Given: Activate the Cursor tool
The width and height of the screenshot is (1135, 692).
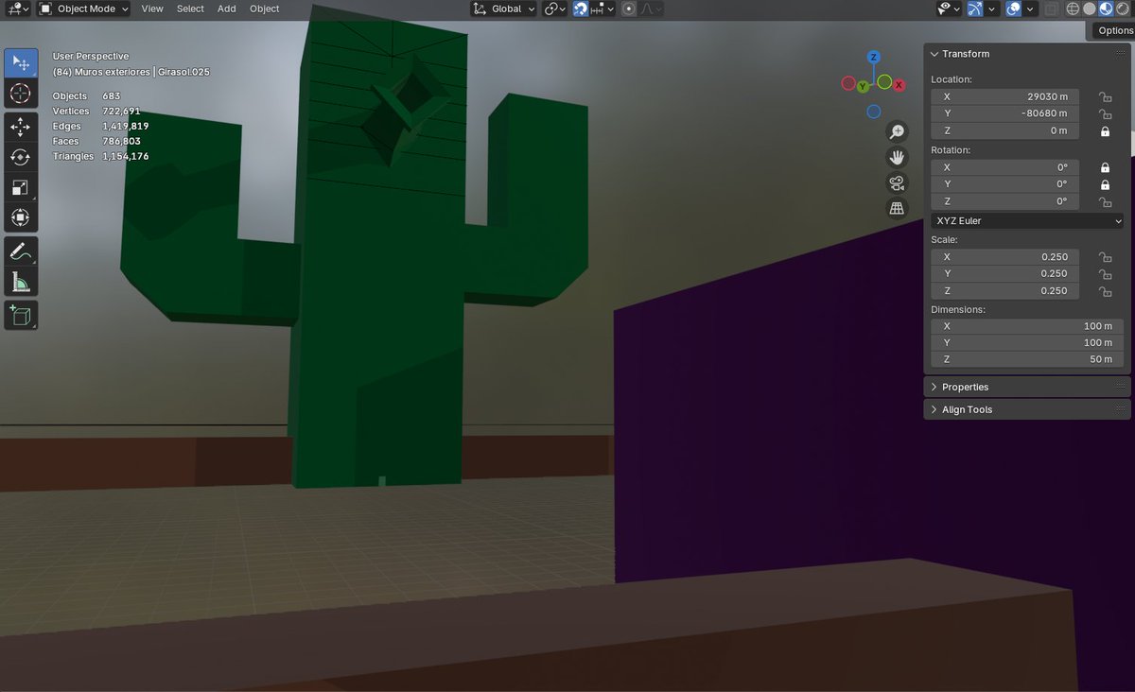Looking at the screenshot, I should click(21, 94).
